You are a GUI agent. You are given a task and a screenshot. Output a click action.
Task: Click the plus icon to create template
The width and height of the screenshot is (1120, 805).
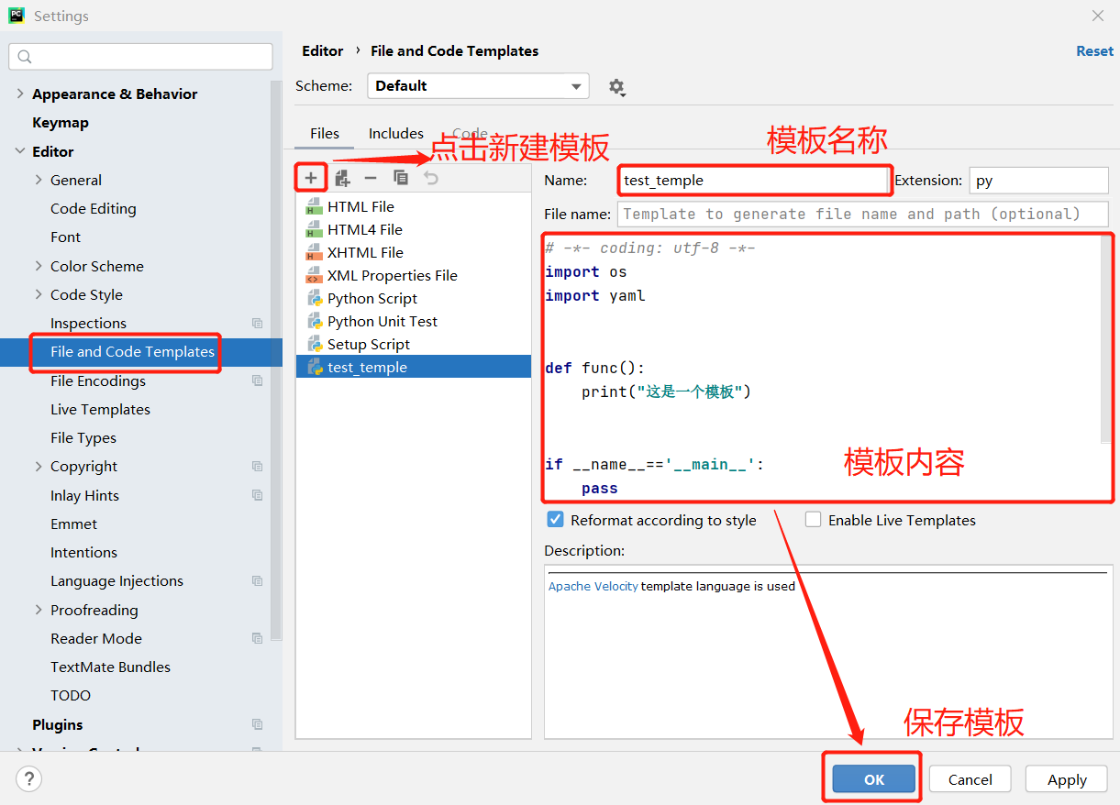(311, 178)
